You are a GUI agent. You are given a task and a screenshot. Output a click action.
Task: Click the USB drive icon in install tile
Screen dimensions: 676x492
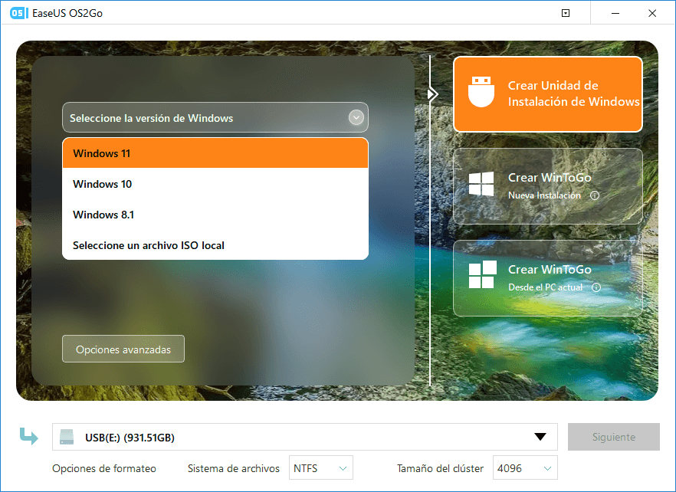pyautogui.click(x=481, y=91)
